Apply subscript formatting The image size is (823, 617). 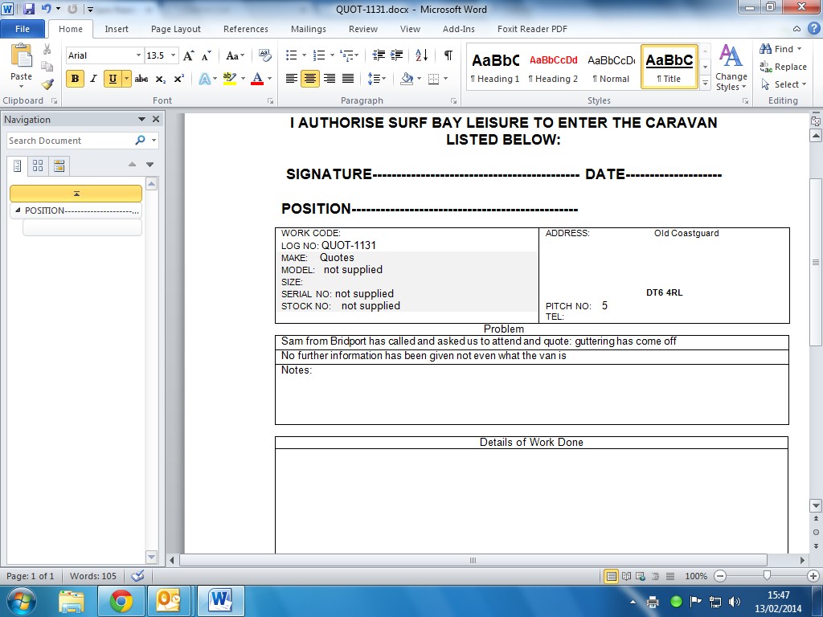(161, 79)
